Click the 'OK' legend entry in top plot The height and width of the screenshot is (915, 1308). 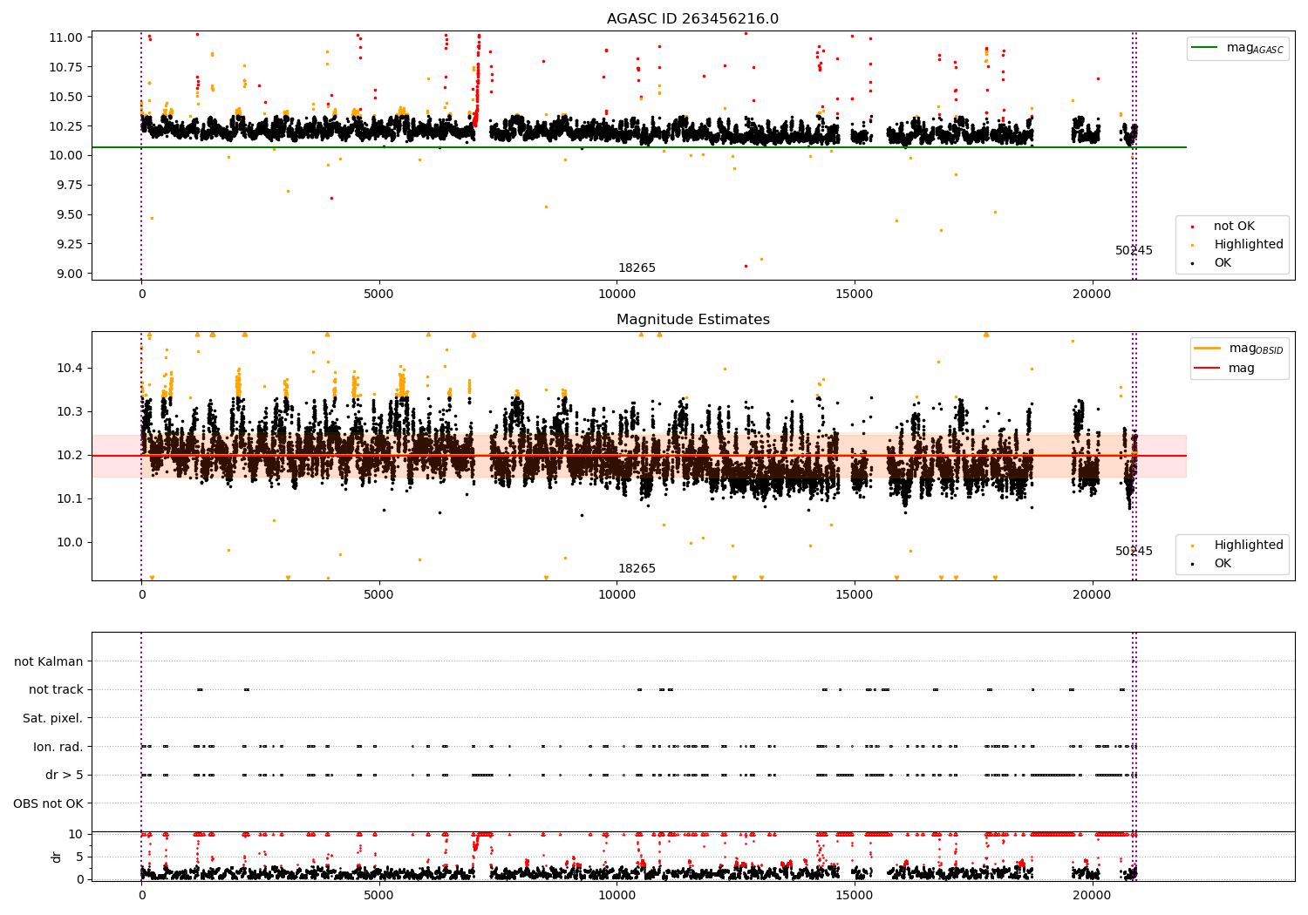[1223, 263]
